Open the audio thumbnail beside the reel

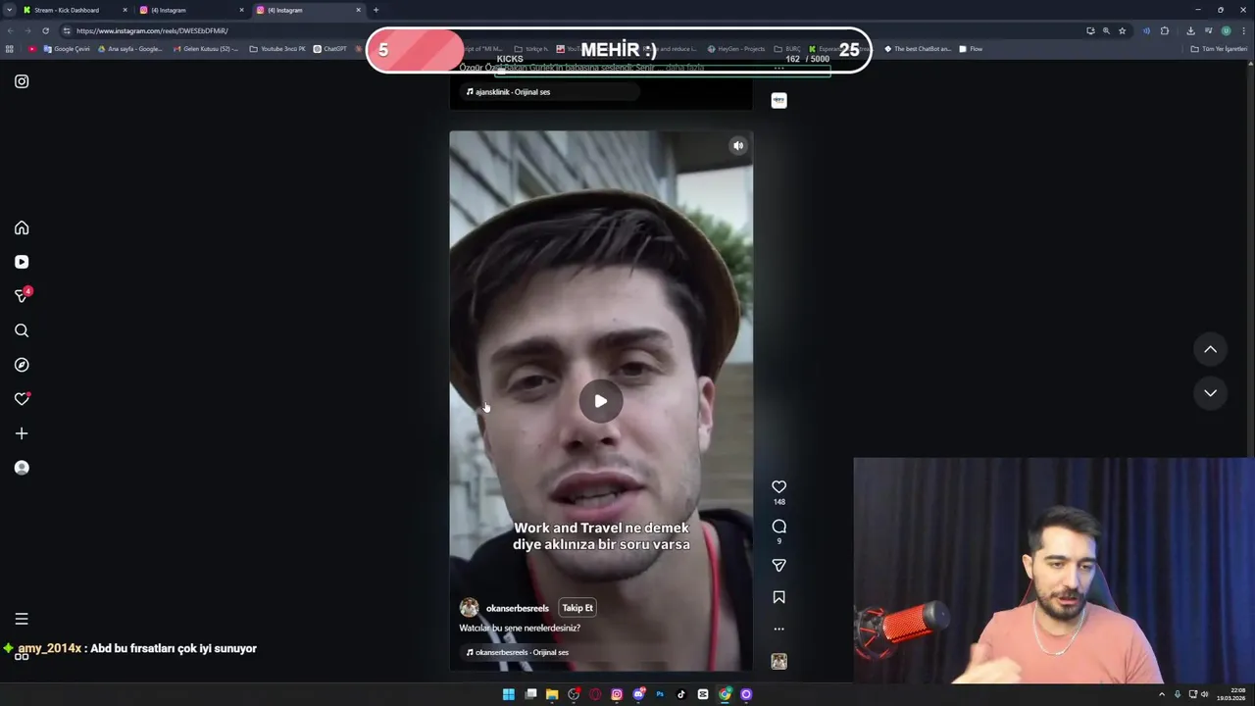tap(779, 662)
